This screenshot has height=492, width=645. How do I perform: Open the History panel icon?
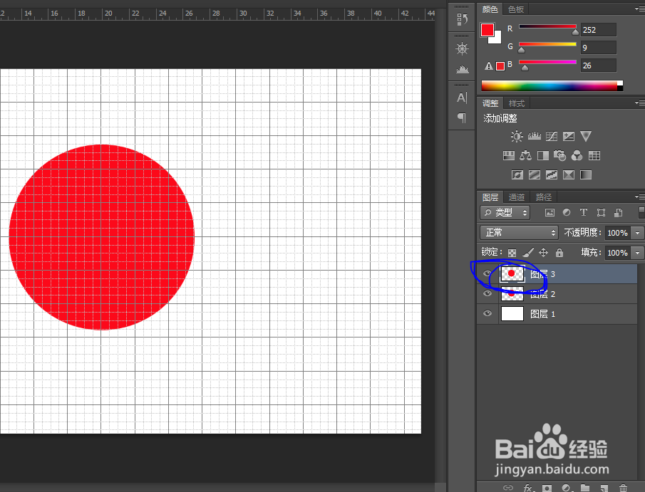[462, 19]
